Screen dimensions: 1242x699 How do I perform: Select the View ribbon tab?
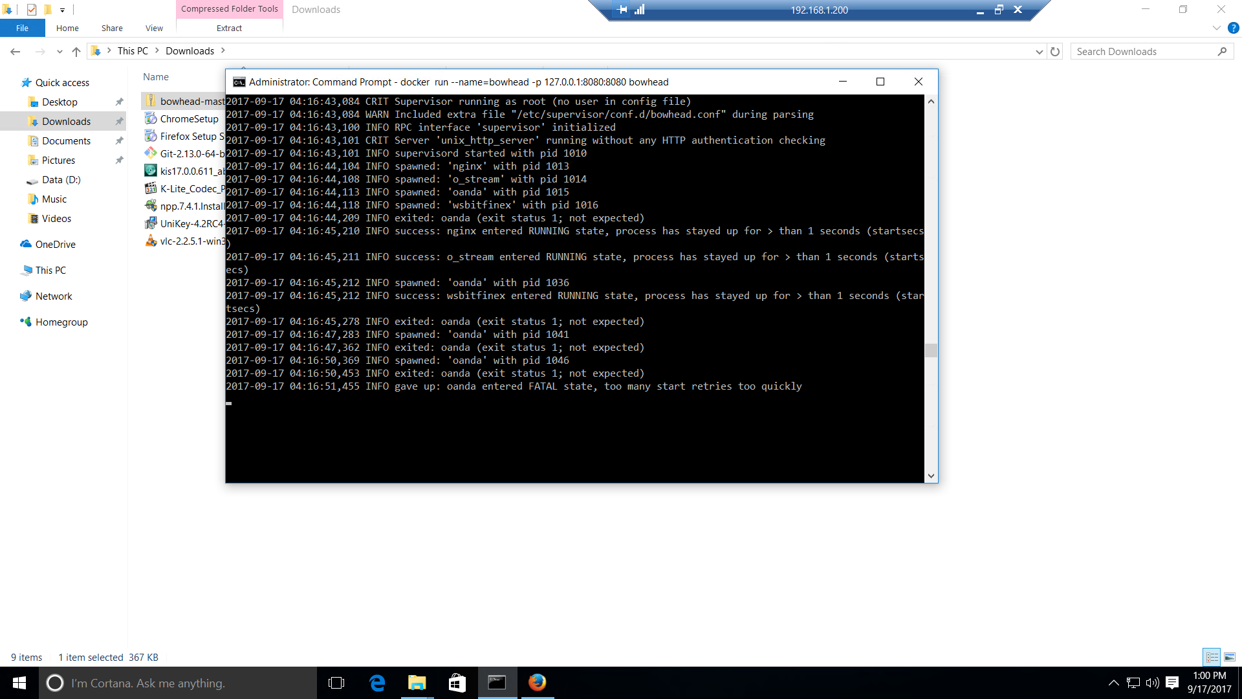[x=153, y=28]
